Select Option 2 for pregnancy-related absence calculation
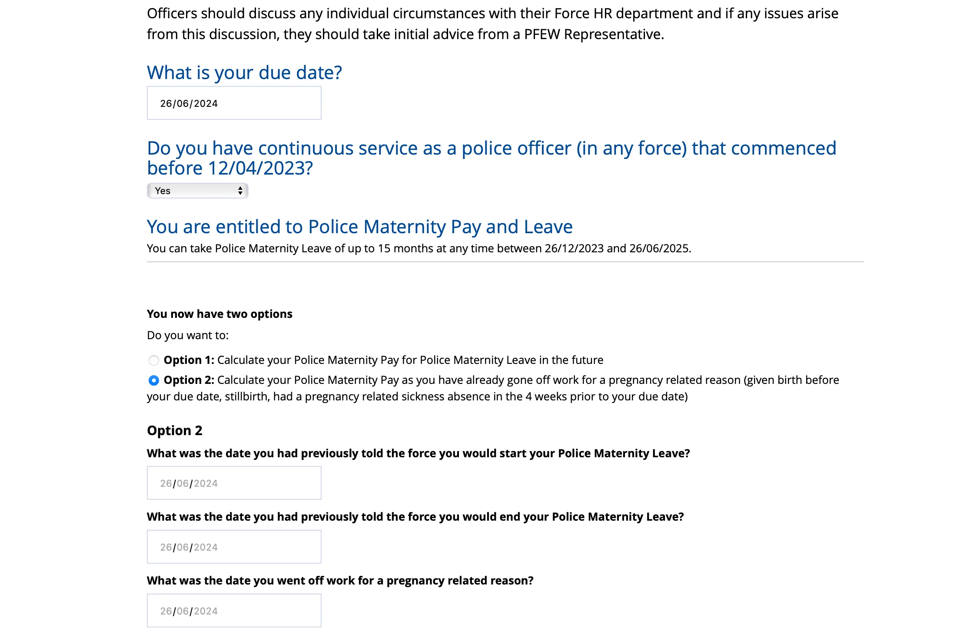The height and width of the screenshot is (634, 970). coord(153,380)
